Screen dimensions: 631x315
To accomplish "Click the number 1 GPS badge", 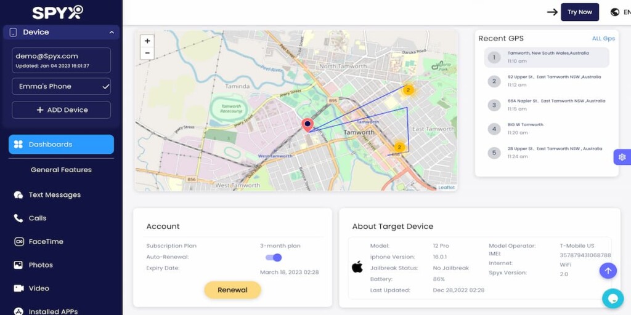I will coord(494,57).
